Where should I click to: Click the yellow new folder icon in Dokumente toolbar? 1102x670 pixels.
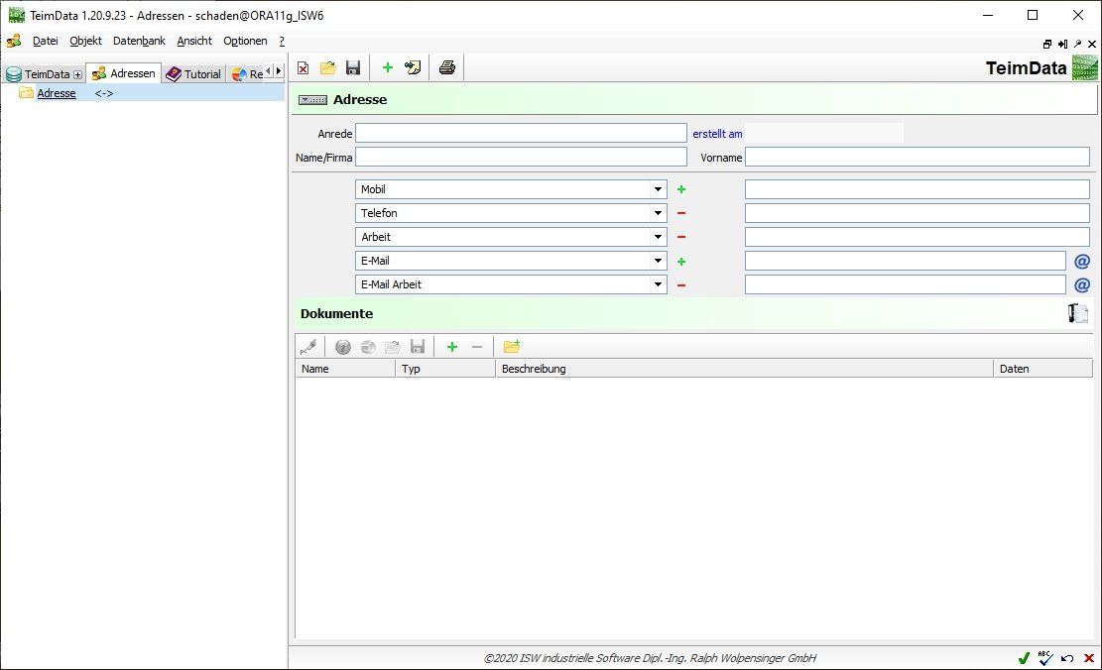click(511, 347)
